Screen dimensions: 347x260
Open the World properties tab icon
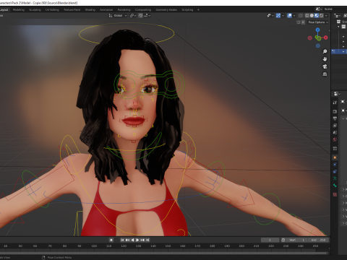coord(335,139)
